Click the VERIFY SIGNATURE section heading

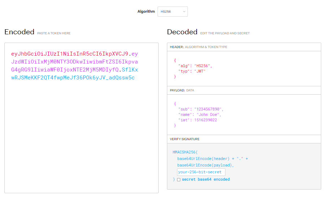[x=185, y=139]
